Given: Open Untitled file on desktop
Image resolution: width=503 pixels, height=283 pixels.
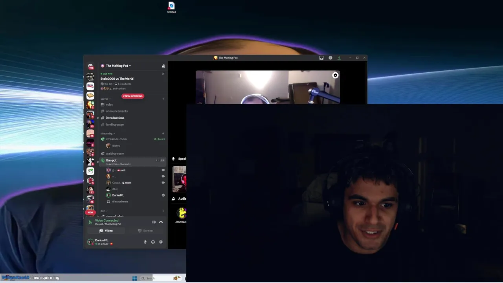Looking at the screenshot, I should click(x=171, y=7).
